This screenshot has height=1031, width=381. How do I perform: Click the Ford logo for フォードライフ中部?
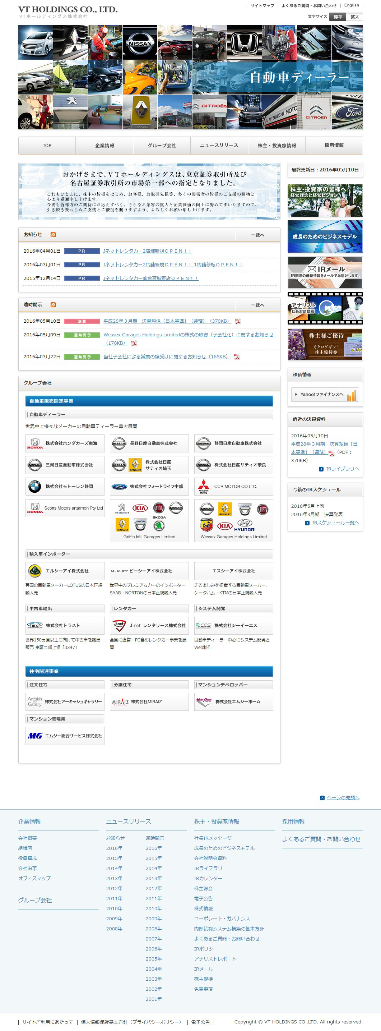click(119, 486)
